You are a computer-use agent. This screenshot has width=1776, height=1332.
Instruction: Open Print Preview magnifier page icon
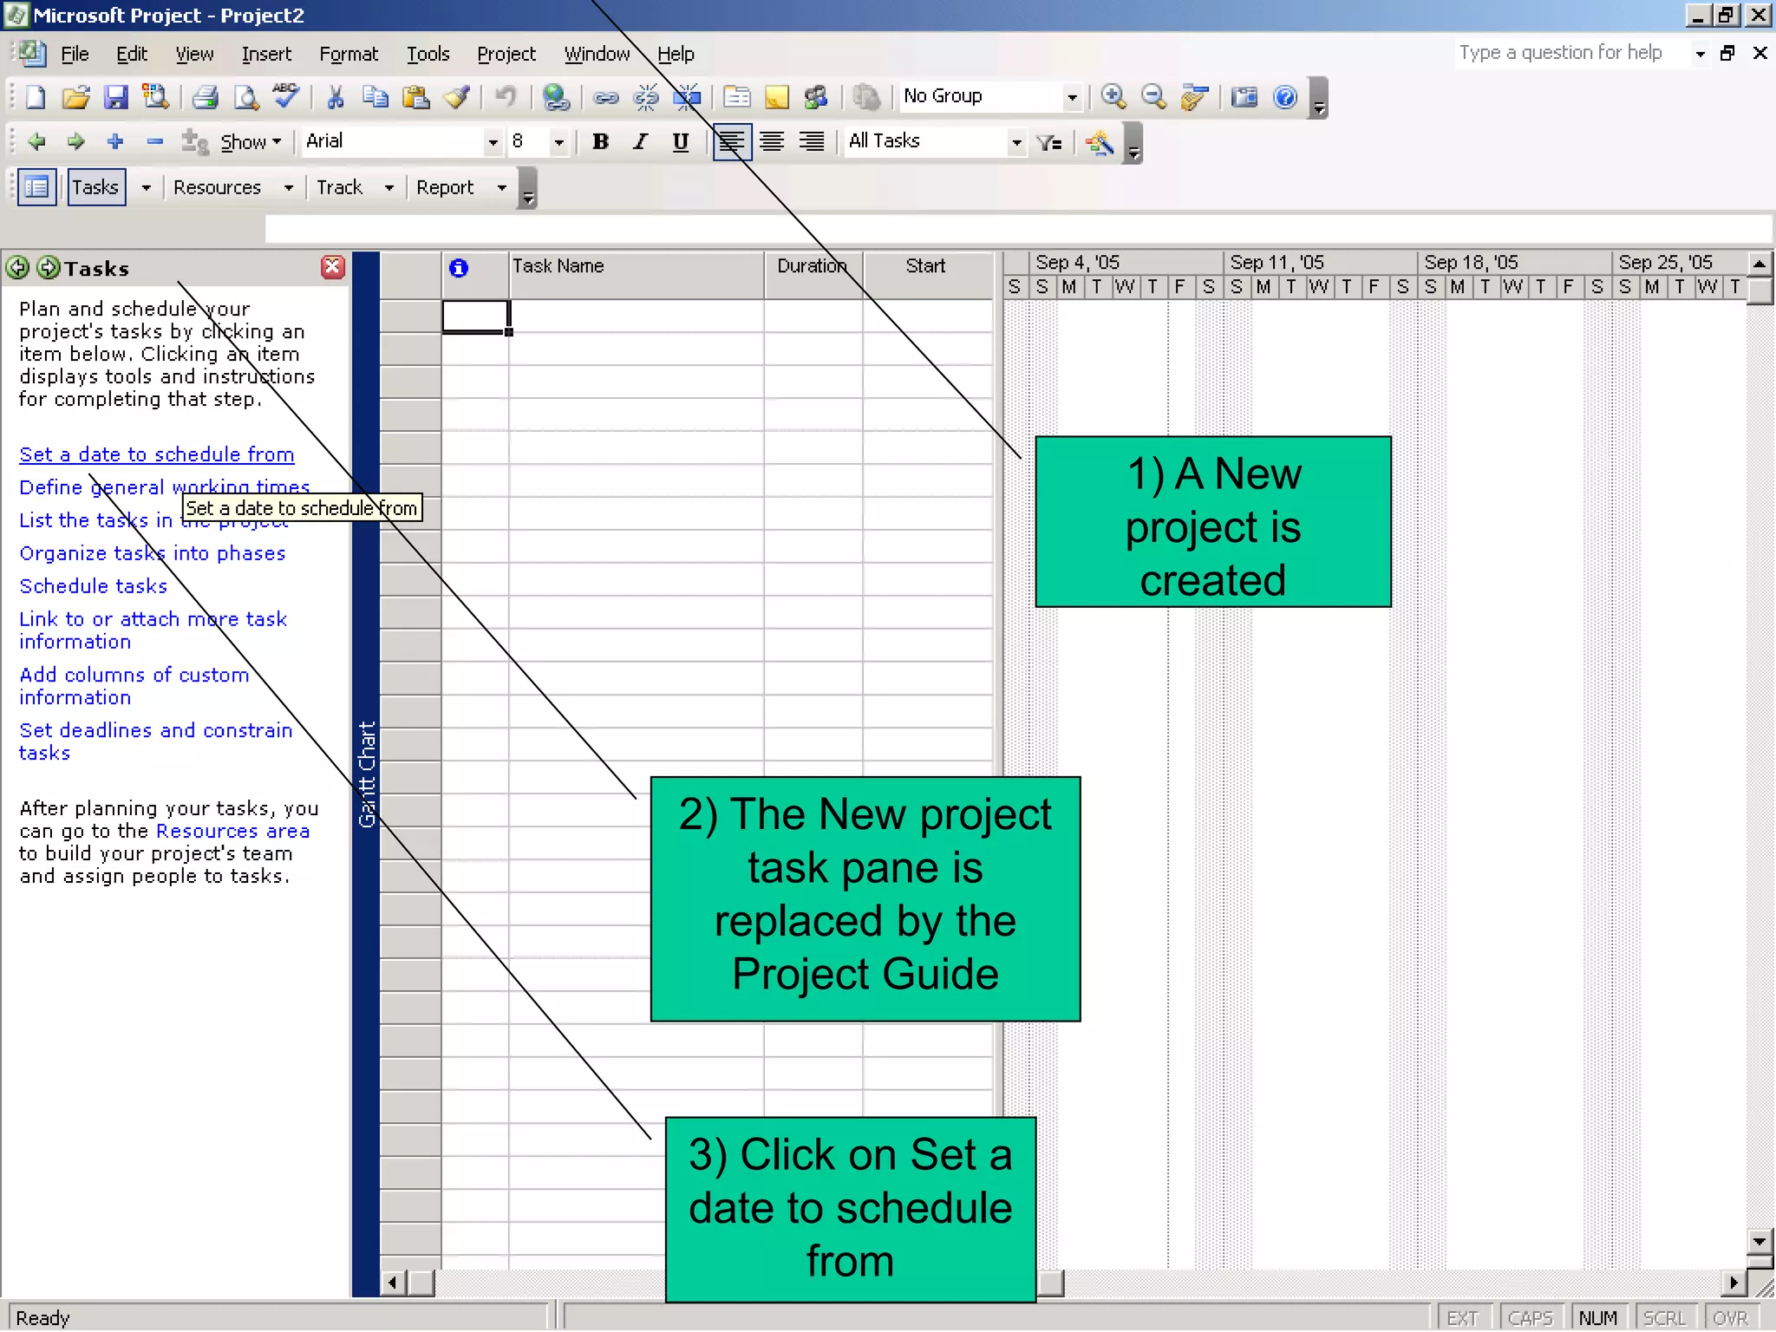tap(246, 96)
